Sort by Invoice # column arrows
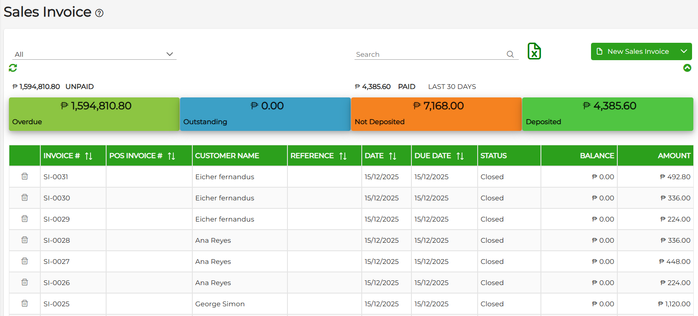The height and width of the screenshot is (316, 698). click(x=88, y=156)
